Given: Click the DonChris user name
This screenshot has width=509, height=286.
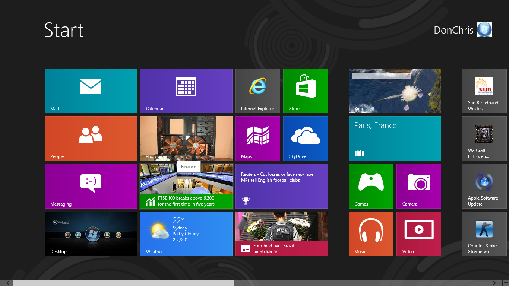Looking at the screenshot, I should [453, 30].
